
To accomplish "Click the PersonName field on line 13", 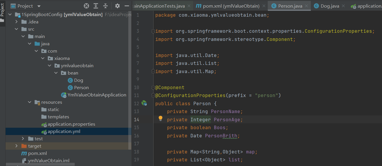I will pyautogui.click(x=225, y=111).
